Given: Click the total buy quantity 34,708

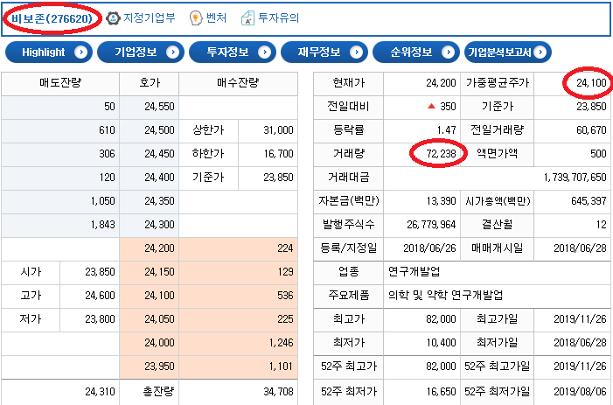Looking at the screenshot, I should click(278, 391).
